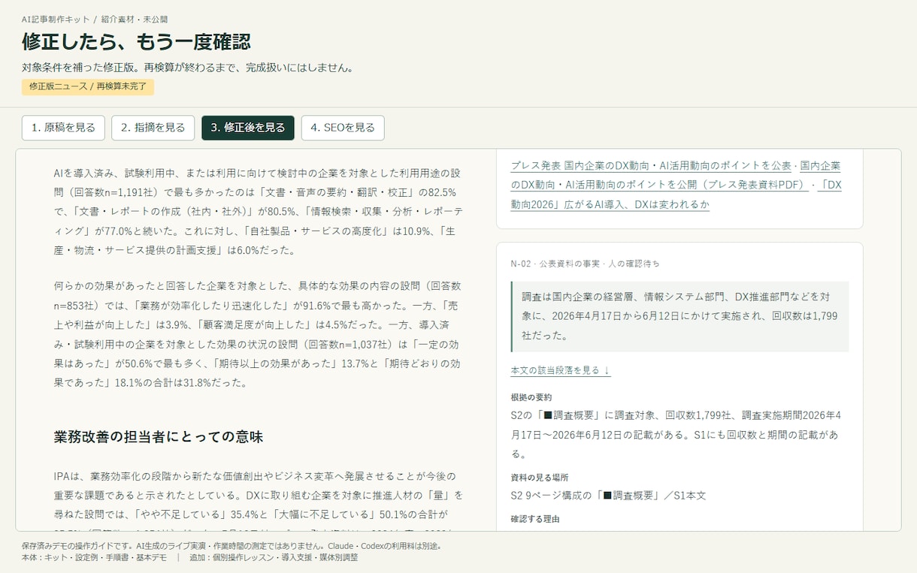
Task: Click the heading 業務改善の担当者にとっての意味
Action: click(158, 436)
